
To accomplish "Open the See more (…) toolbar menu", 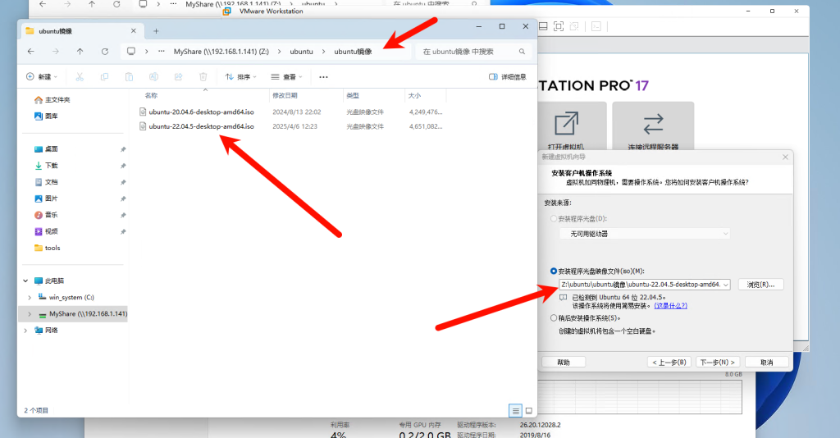I will coord(323,77).
